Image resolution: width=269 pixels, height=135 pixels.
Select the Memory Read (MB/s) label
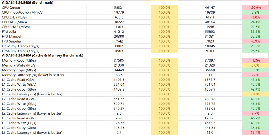(x=19, y=61)
